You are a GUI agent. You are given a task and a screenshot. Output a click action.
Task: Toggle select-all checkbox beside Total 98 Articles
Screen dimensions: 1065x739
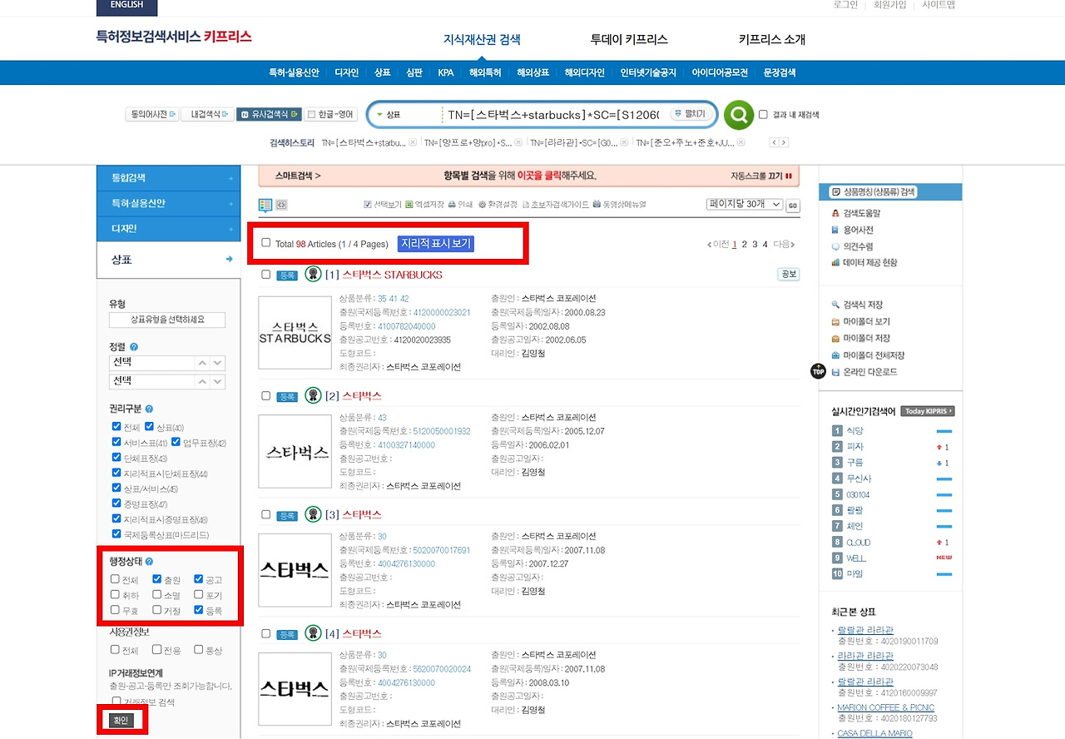[x=266, y=243]
